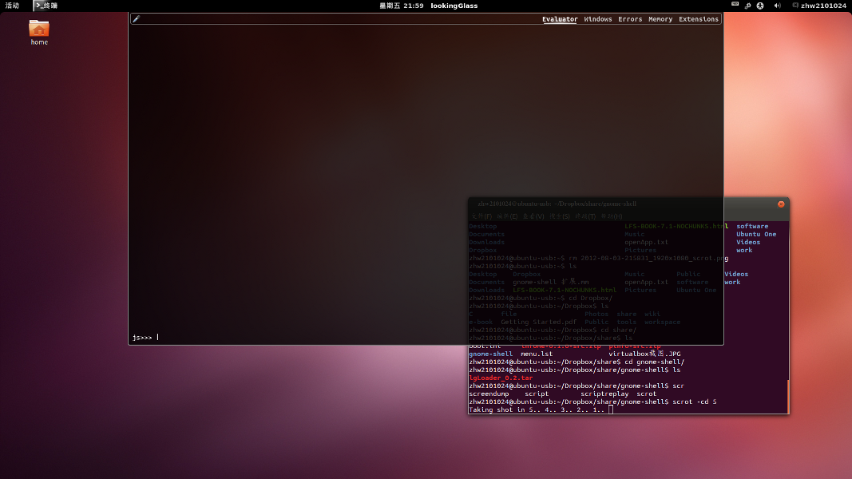Focus the js>>> evaluator input line
The image size is (852, 479).
pos(426,337)
